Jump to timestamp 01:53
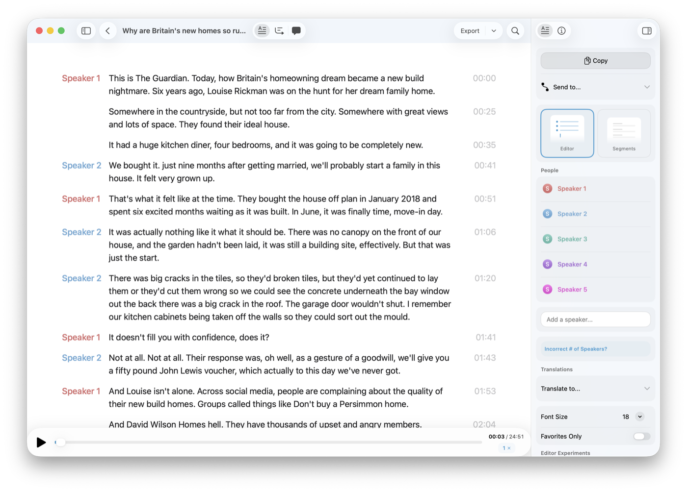The height and width of the screenshot is (492, 687). pos(485,392)
